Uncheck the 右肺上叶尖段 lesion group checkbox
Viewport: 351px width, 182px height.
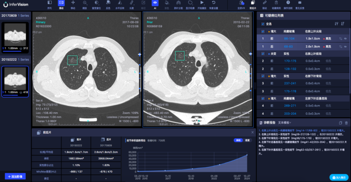pos(263,31)
